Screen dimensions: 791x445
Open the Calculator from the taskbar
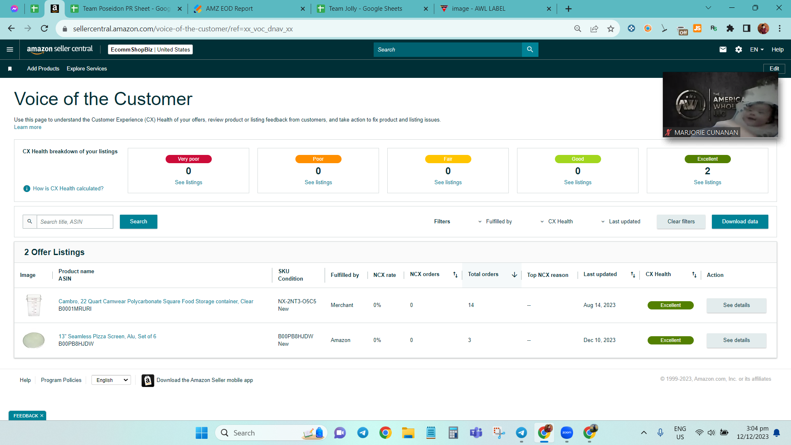[x=453, y=433]
